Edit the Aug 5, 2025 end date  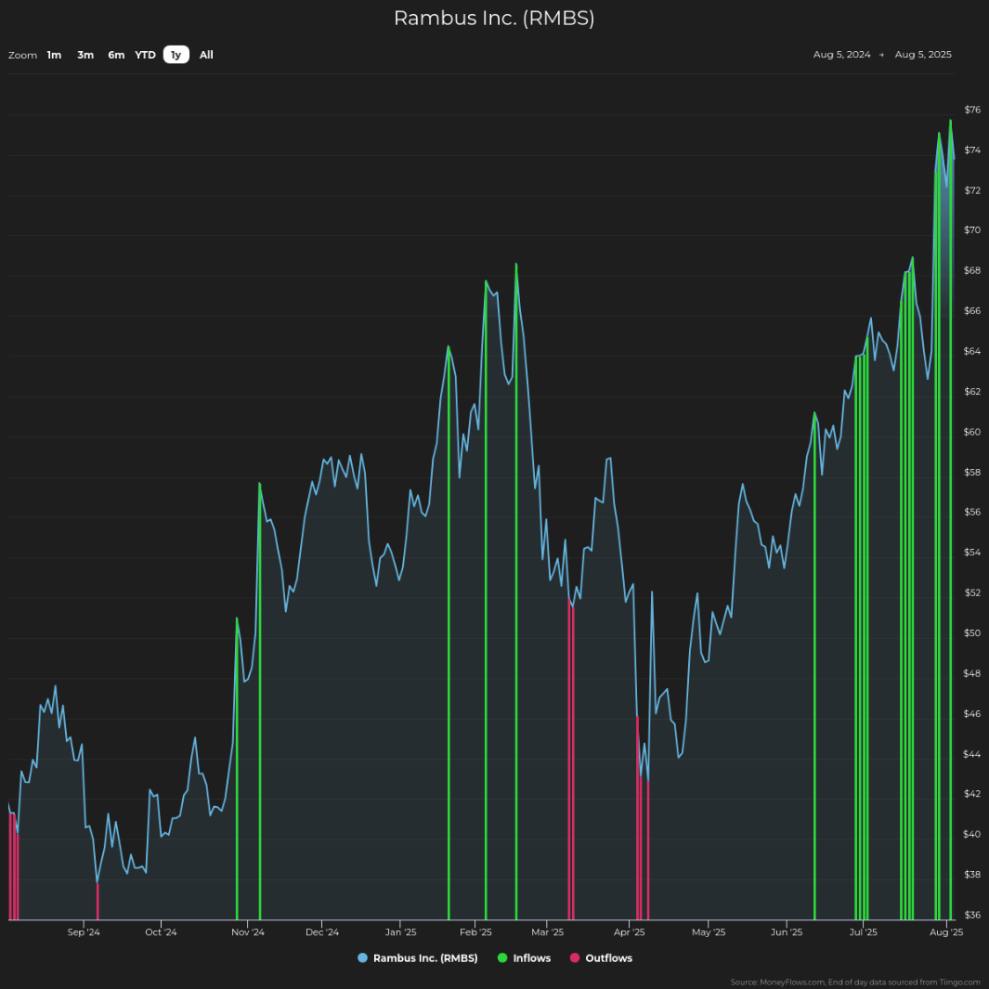click(x=923, y=54)
